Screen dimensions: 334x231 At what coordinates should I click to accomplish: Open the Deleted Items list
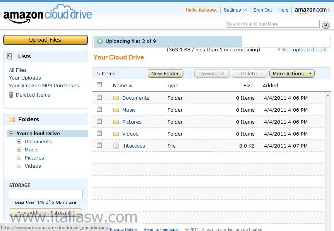click(33, 95)
